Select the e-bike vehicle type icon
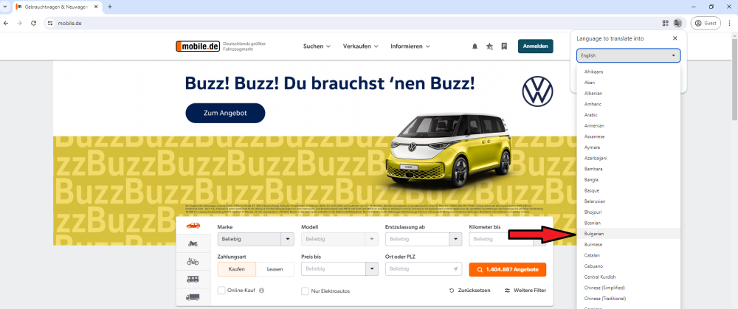The height and width of the screenshot is (309, 738). pos(193,262)
